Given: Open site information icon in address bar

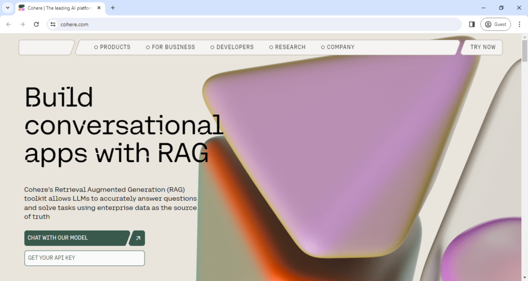Looking at the screenshot, I should 53,24.
